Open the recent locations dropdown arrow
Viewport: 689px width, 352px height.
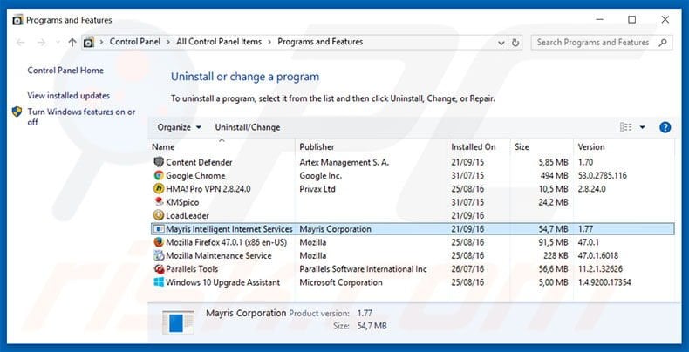(x=57, y=42)
